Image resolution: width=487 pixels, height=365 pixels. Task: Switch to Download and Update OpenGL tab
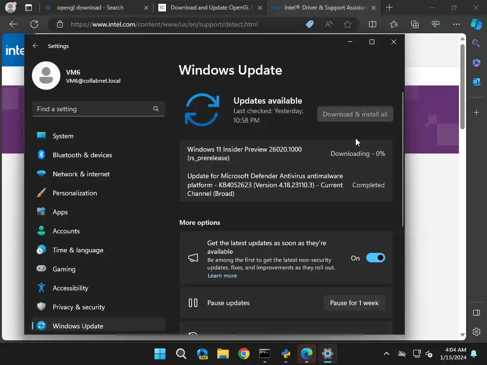point(211,8)
